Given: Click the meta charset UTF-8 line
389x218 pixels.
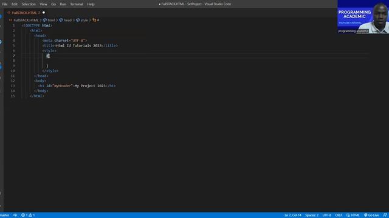Looking at the screenshot, I should (64, 41).
